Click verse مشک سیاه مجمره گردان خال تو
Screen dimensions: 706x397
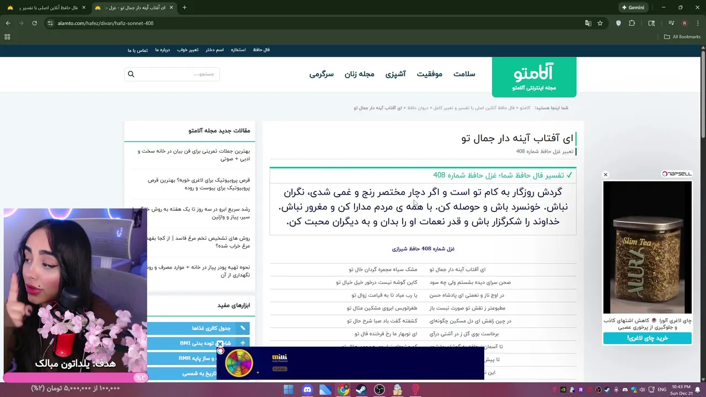point(383,269)
